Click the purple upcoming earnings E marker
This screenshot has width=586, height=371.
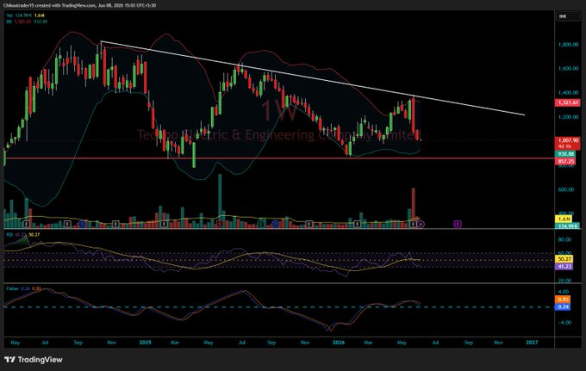coord(458,224)
